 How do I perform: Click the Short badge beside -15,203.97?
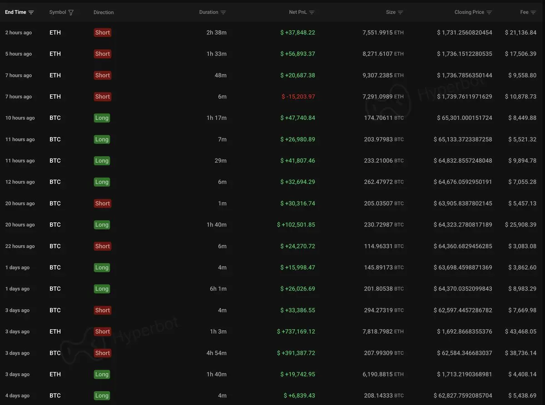(103, 97)
